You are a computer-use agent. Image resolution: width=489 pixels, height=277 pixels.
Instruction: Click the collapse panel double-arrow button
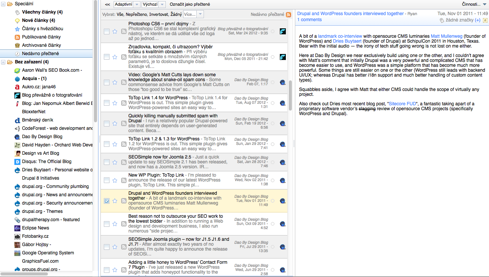point(108,5)
